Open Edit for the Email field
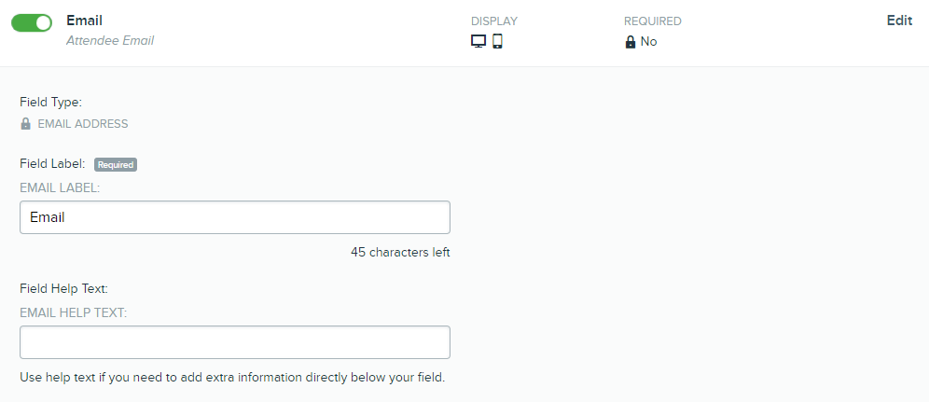Viewport: 929px width, 402px height. pos(899,21)
